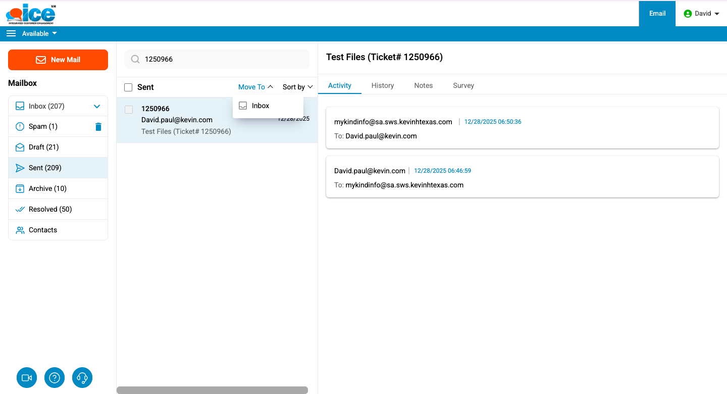Open the hamburger menu icon
Image resolution: width=727 pixels, height=394 pixels.
(11, 33)
